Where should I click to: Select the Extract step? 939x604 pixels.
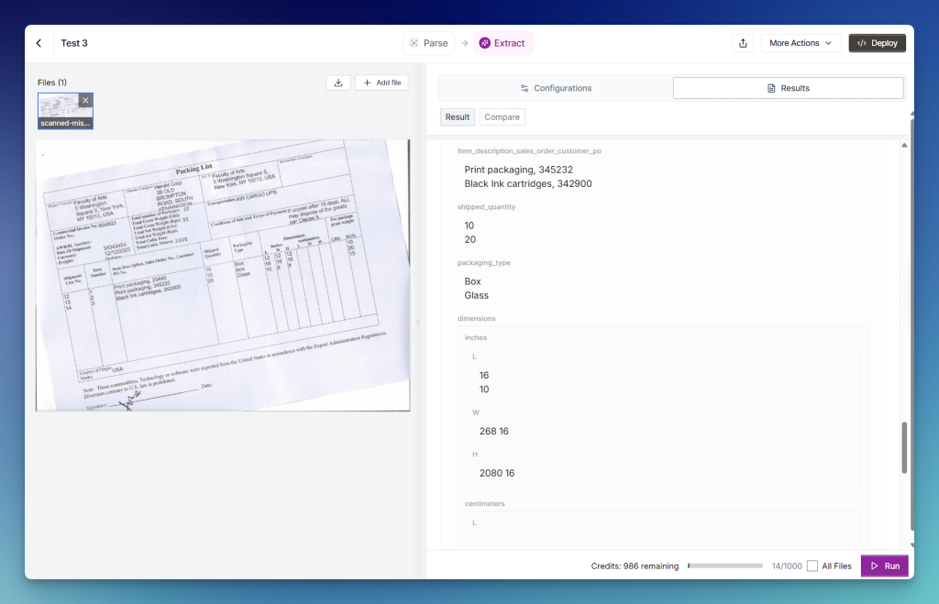pos(503,43)
